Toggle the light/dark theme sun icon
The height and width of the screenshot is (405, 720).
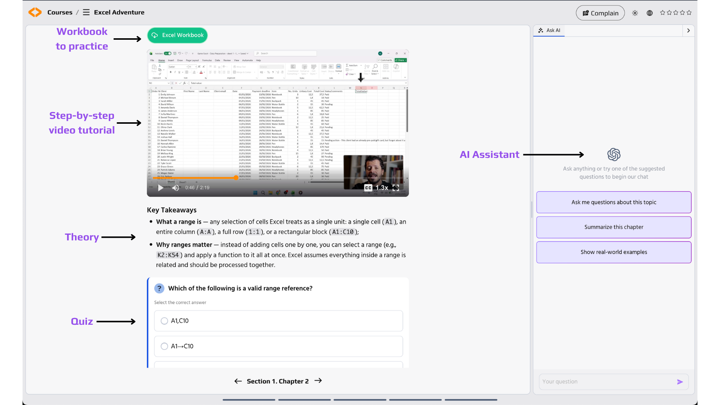(x=635, y=13)
